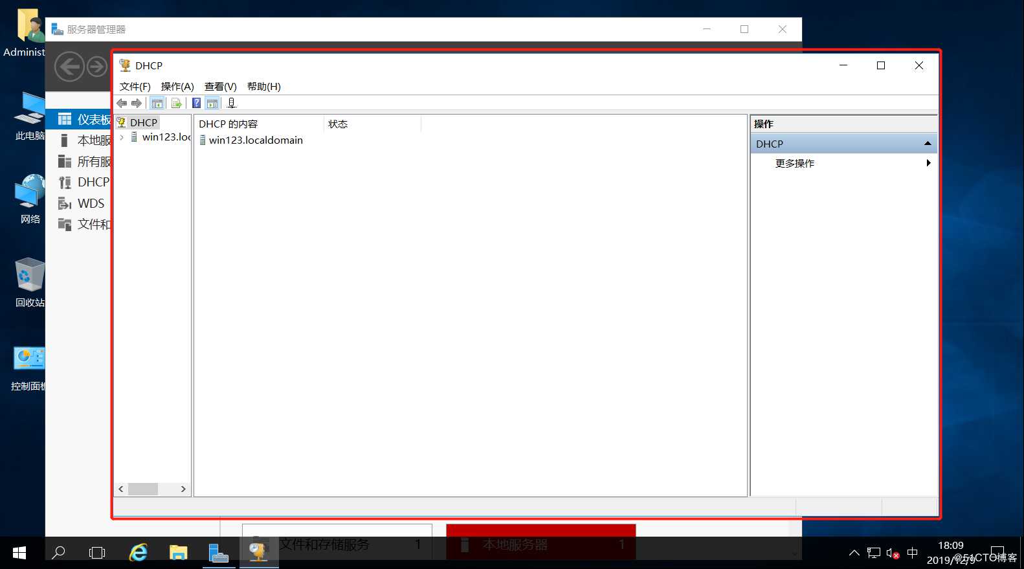The height and width of the screenshot is (569, 1024).
Task: Open the 回收站 recycle bin icon
Action: pos(29,283)
